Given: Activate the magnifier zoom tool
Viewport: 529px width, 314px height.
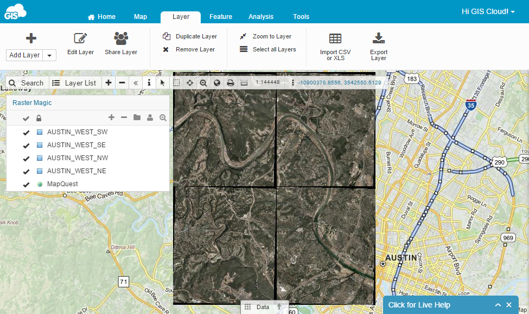Looking at the screenshot, I should tap(203, 83).
